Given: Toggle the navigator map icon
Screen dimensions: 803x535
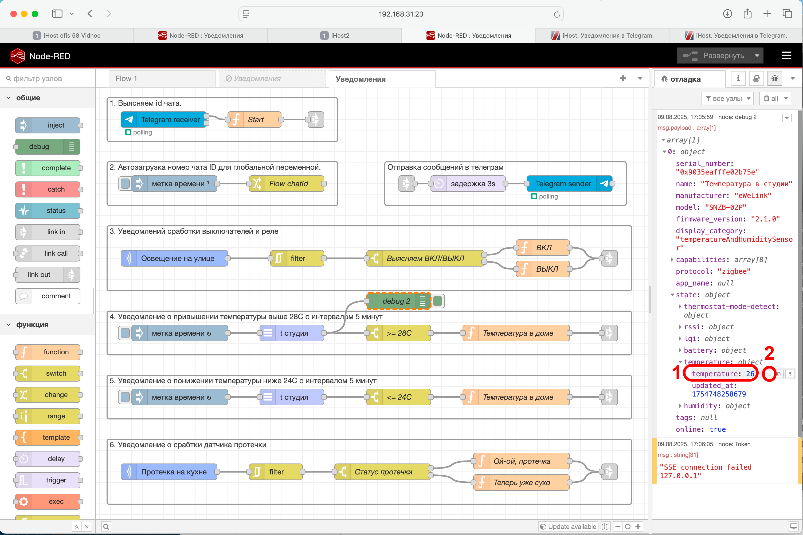Looking at the screenshot, I should (605, 526).
